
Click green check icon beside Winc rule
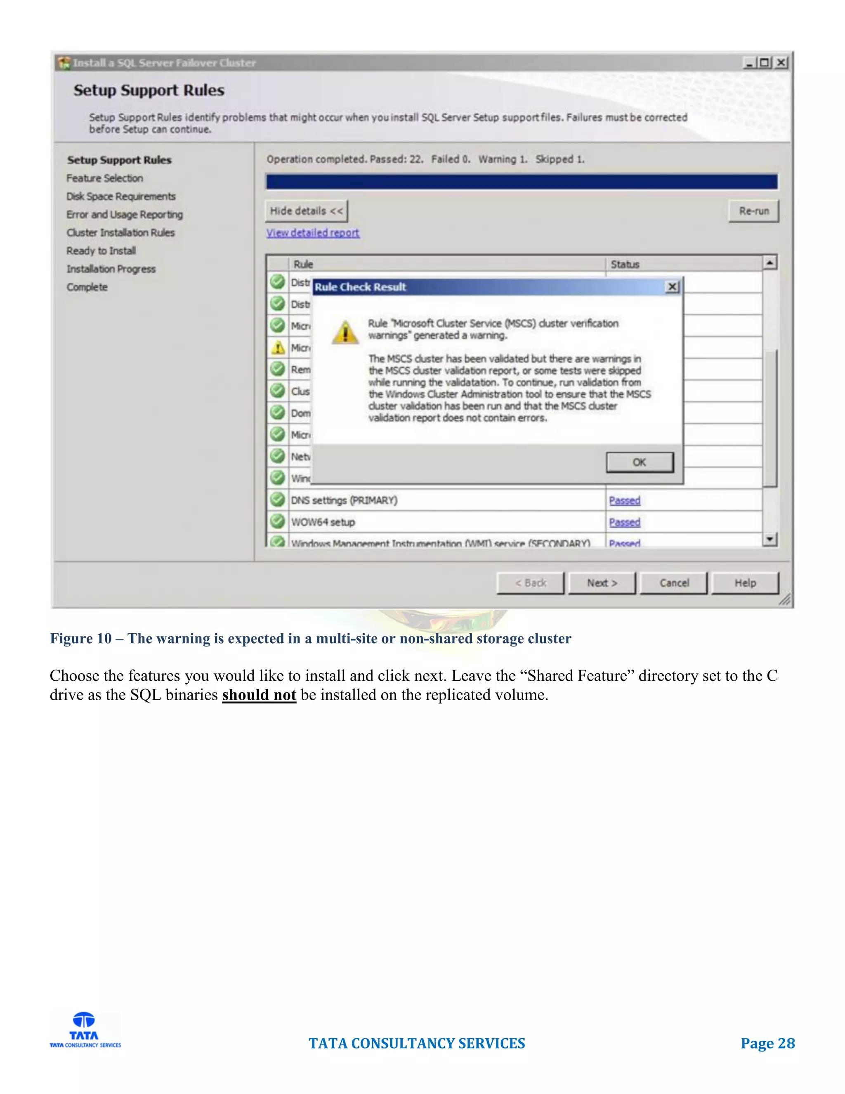277,477
